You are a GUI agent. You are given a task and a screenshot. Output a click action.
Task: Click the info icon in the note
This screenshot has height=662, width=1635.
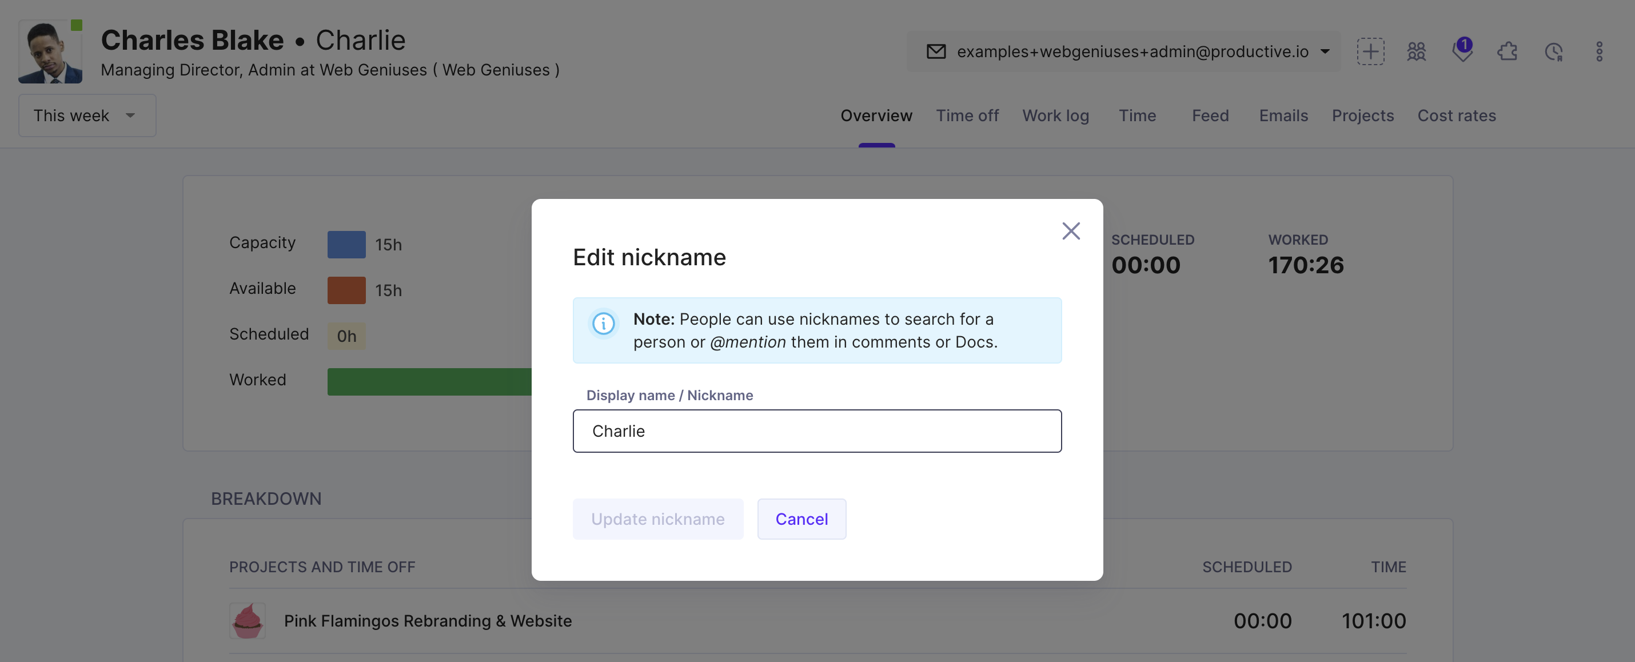click(603, 324)
